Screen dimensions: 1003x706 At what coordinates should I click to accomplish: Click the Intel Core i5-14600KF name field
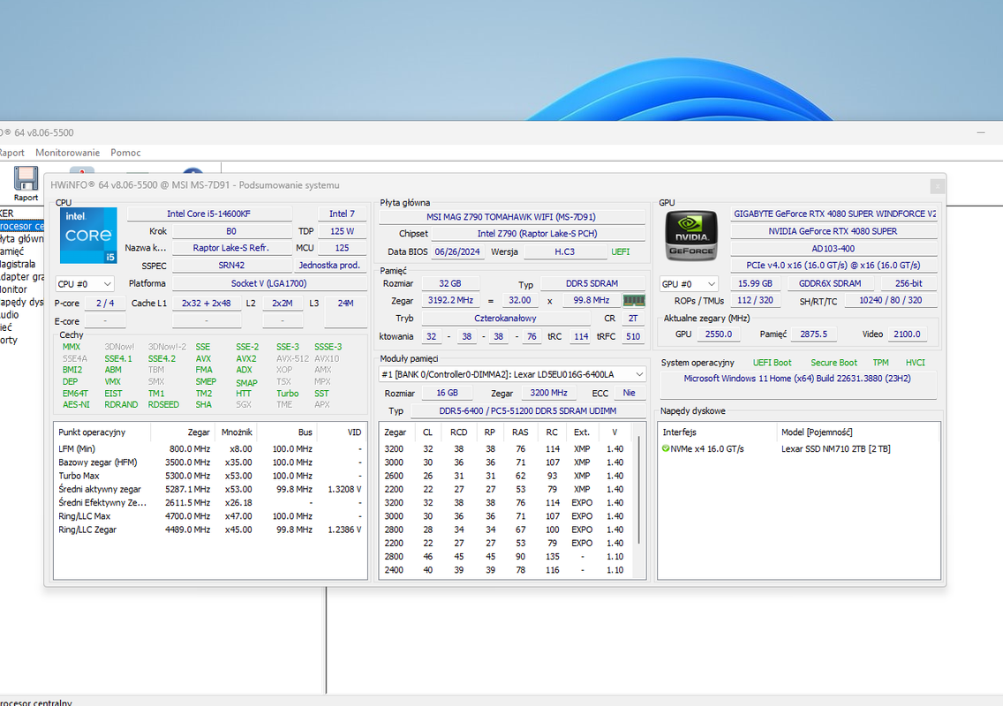click(x=209, y=214)
